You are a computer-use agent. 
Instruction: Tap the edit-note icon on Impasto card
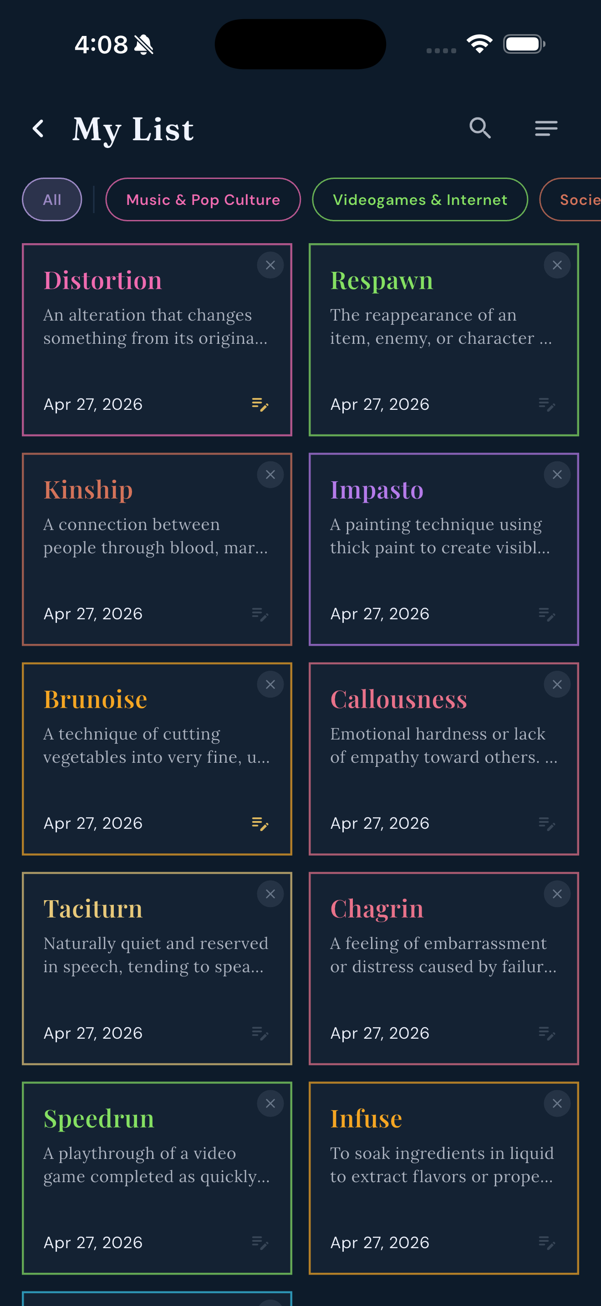(x=547, y=614)
